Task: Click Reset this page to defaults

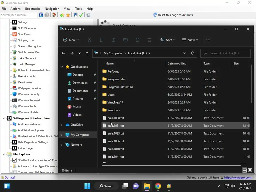Action: 173,15
